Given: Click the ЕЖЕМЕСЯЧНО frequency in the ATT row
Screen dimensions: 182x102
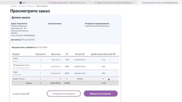Looking at the screenshot, I should (80, 67).
